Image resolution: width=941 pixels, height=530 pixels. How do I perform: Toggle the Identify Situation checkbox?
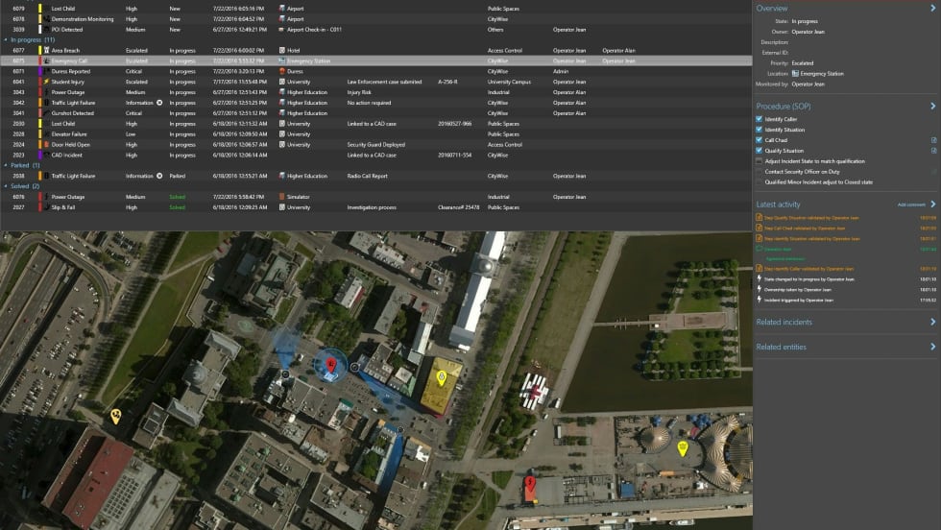click(760, 130)
